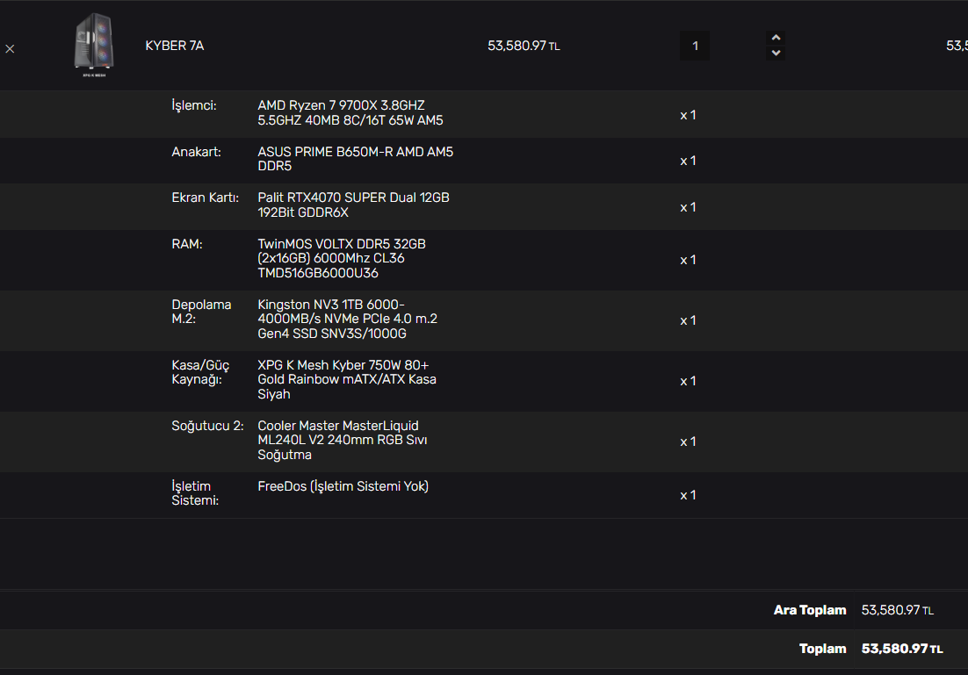This screenshot has width=968, height=675.
Task: Click the KYBER 7A unit price
Action: coord(523,46)
